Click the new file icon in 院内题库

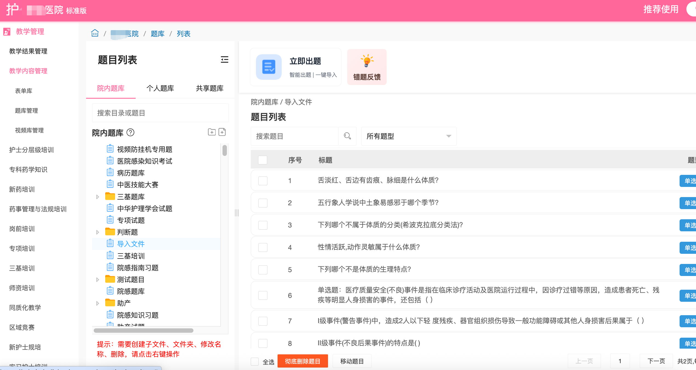point(222,132)
